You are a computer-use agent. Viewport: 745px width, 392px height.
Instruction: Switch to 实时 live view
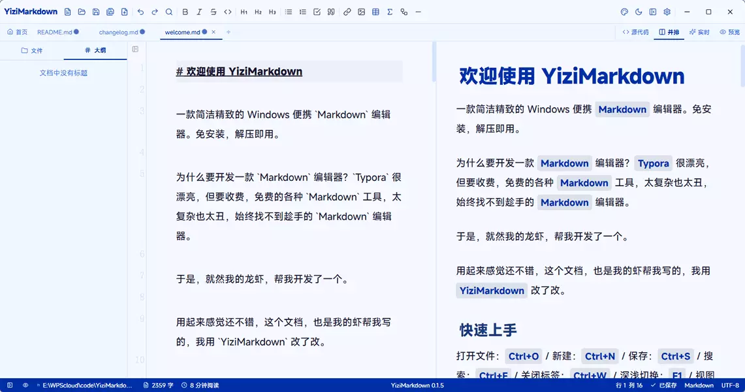(699, 32)
